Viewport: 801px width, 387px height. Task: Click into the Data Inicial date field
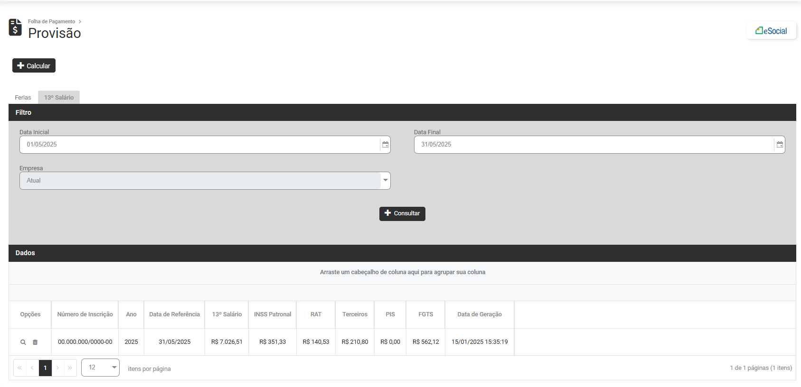click(199, 145)
